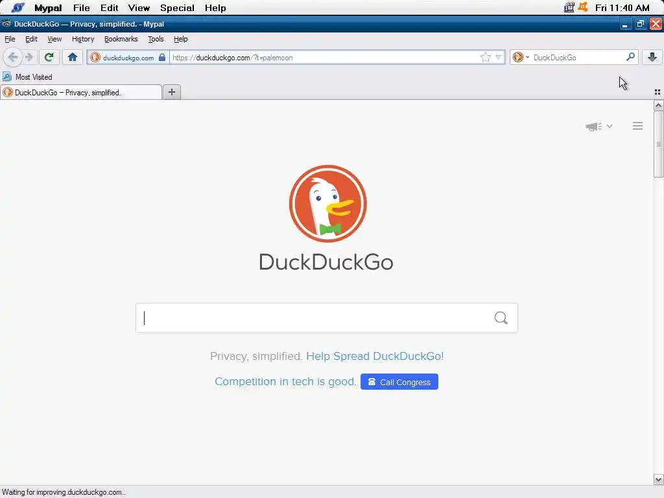The image size is (664, 498).
Task: Open the Tools menu
Action: click(156, 39)
